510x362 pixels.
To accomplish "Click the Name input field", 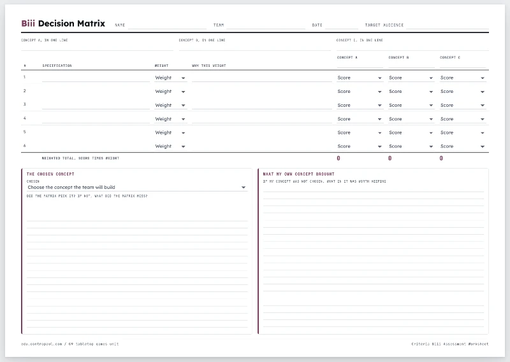I will 167,25.
